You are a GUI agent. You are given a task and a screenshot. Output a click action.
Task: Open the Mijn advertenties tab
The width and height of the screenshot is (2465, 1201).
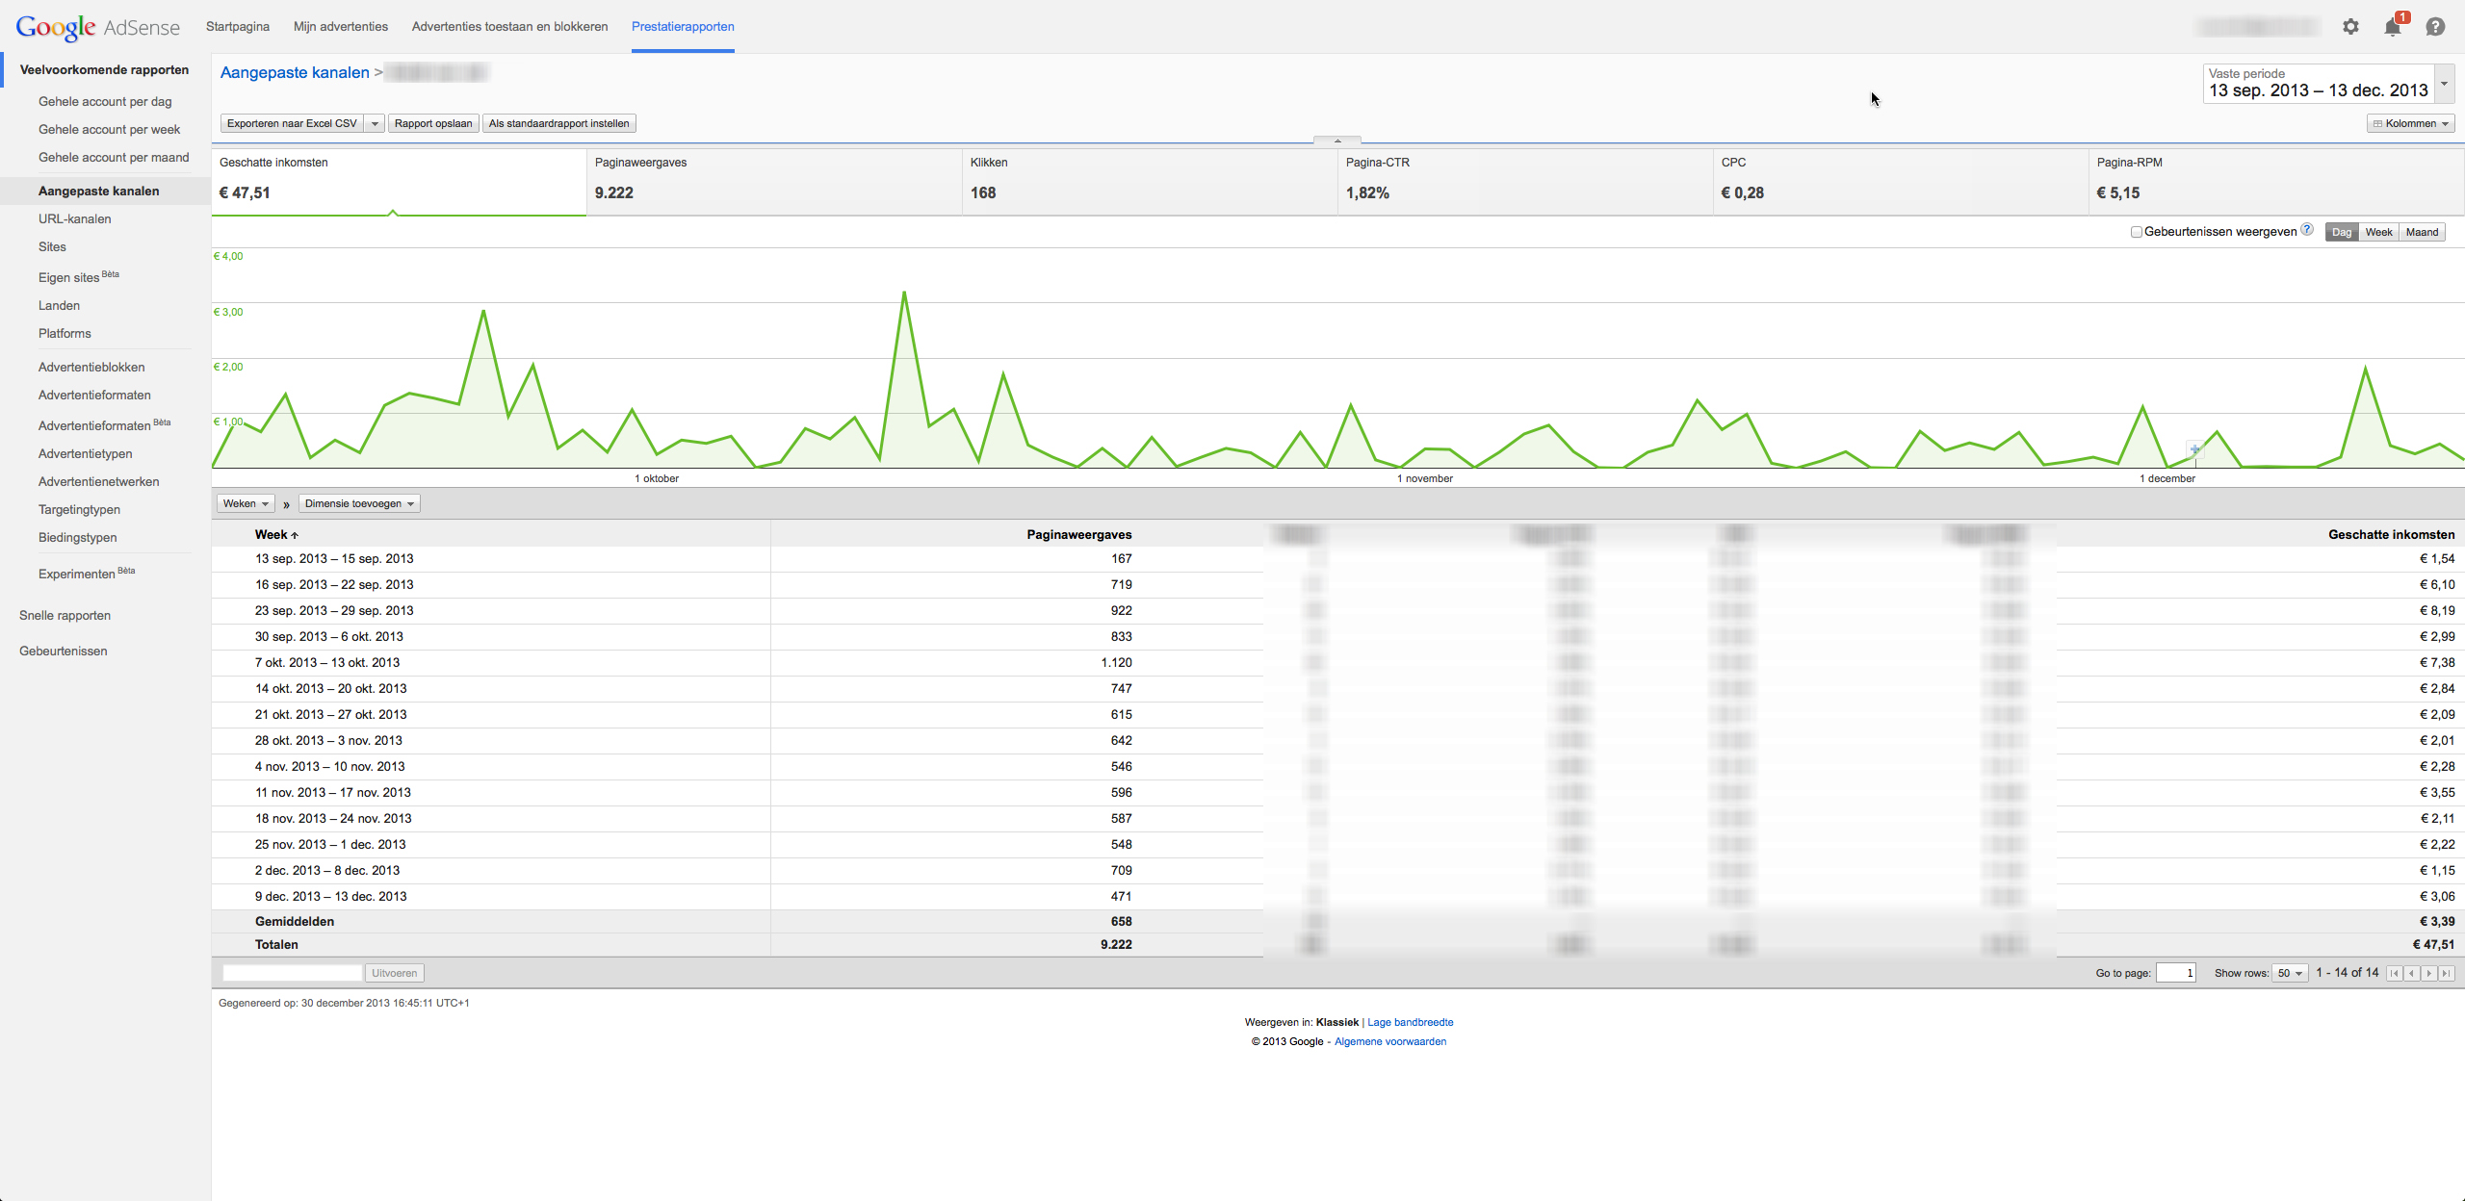341,27
